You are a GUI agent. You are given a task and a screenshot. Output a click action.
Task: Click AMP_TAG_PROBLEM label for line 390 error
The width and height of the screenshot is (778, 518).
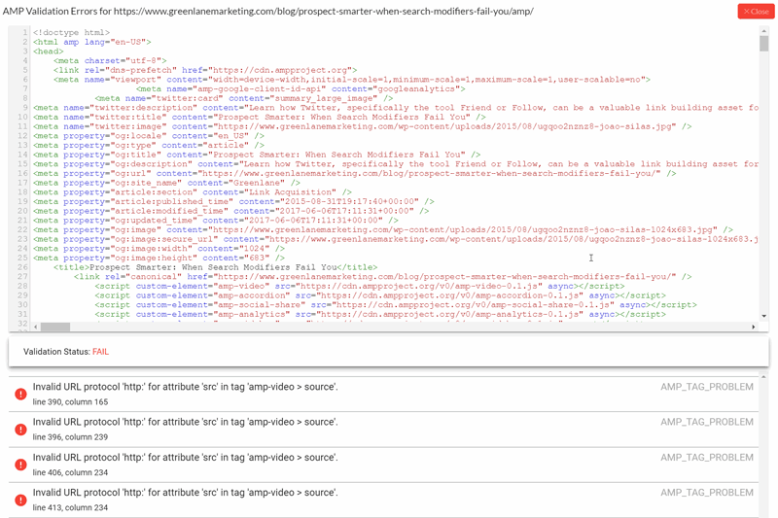pyautogui.click(x=707, y=387)
